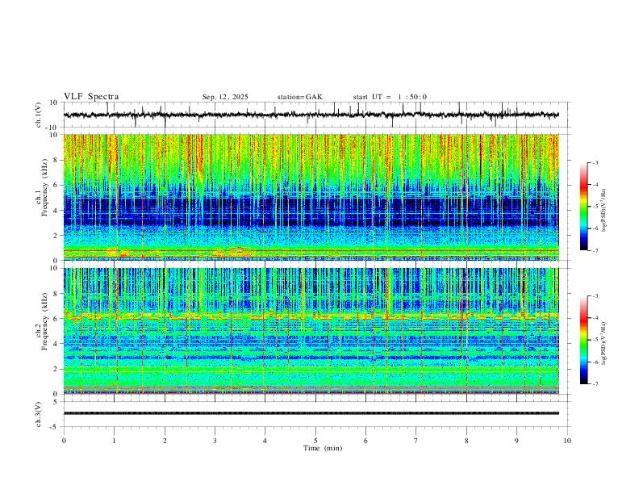Click inside the ch.1 spectrogram panel
Image resolution: width=639 pixels, height=494 pixels.
click(x=311, y=197)
